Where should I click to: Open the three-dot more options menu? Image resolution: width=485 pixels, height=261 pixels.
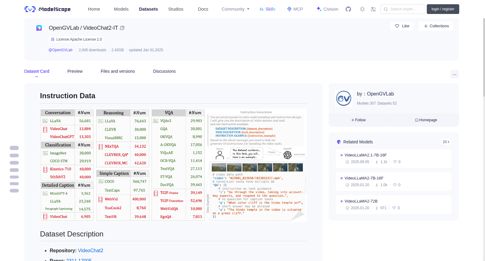tap(455, 74)
